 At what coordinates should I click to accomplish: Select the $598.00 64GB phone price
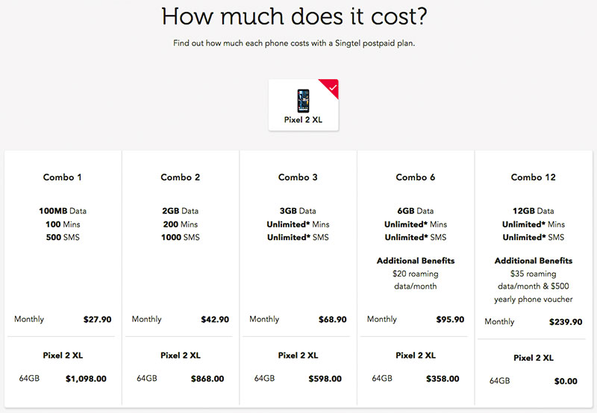(x=324, y=379)
